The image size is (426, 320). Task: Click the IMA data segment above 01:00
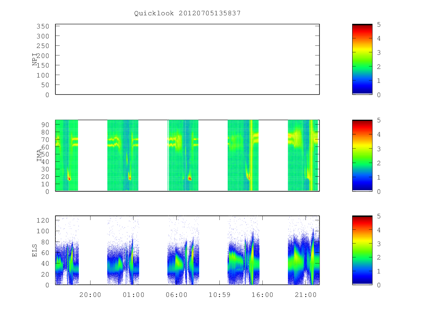tap(123, 155)
